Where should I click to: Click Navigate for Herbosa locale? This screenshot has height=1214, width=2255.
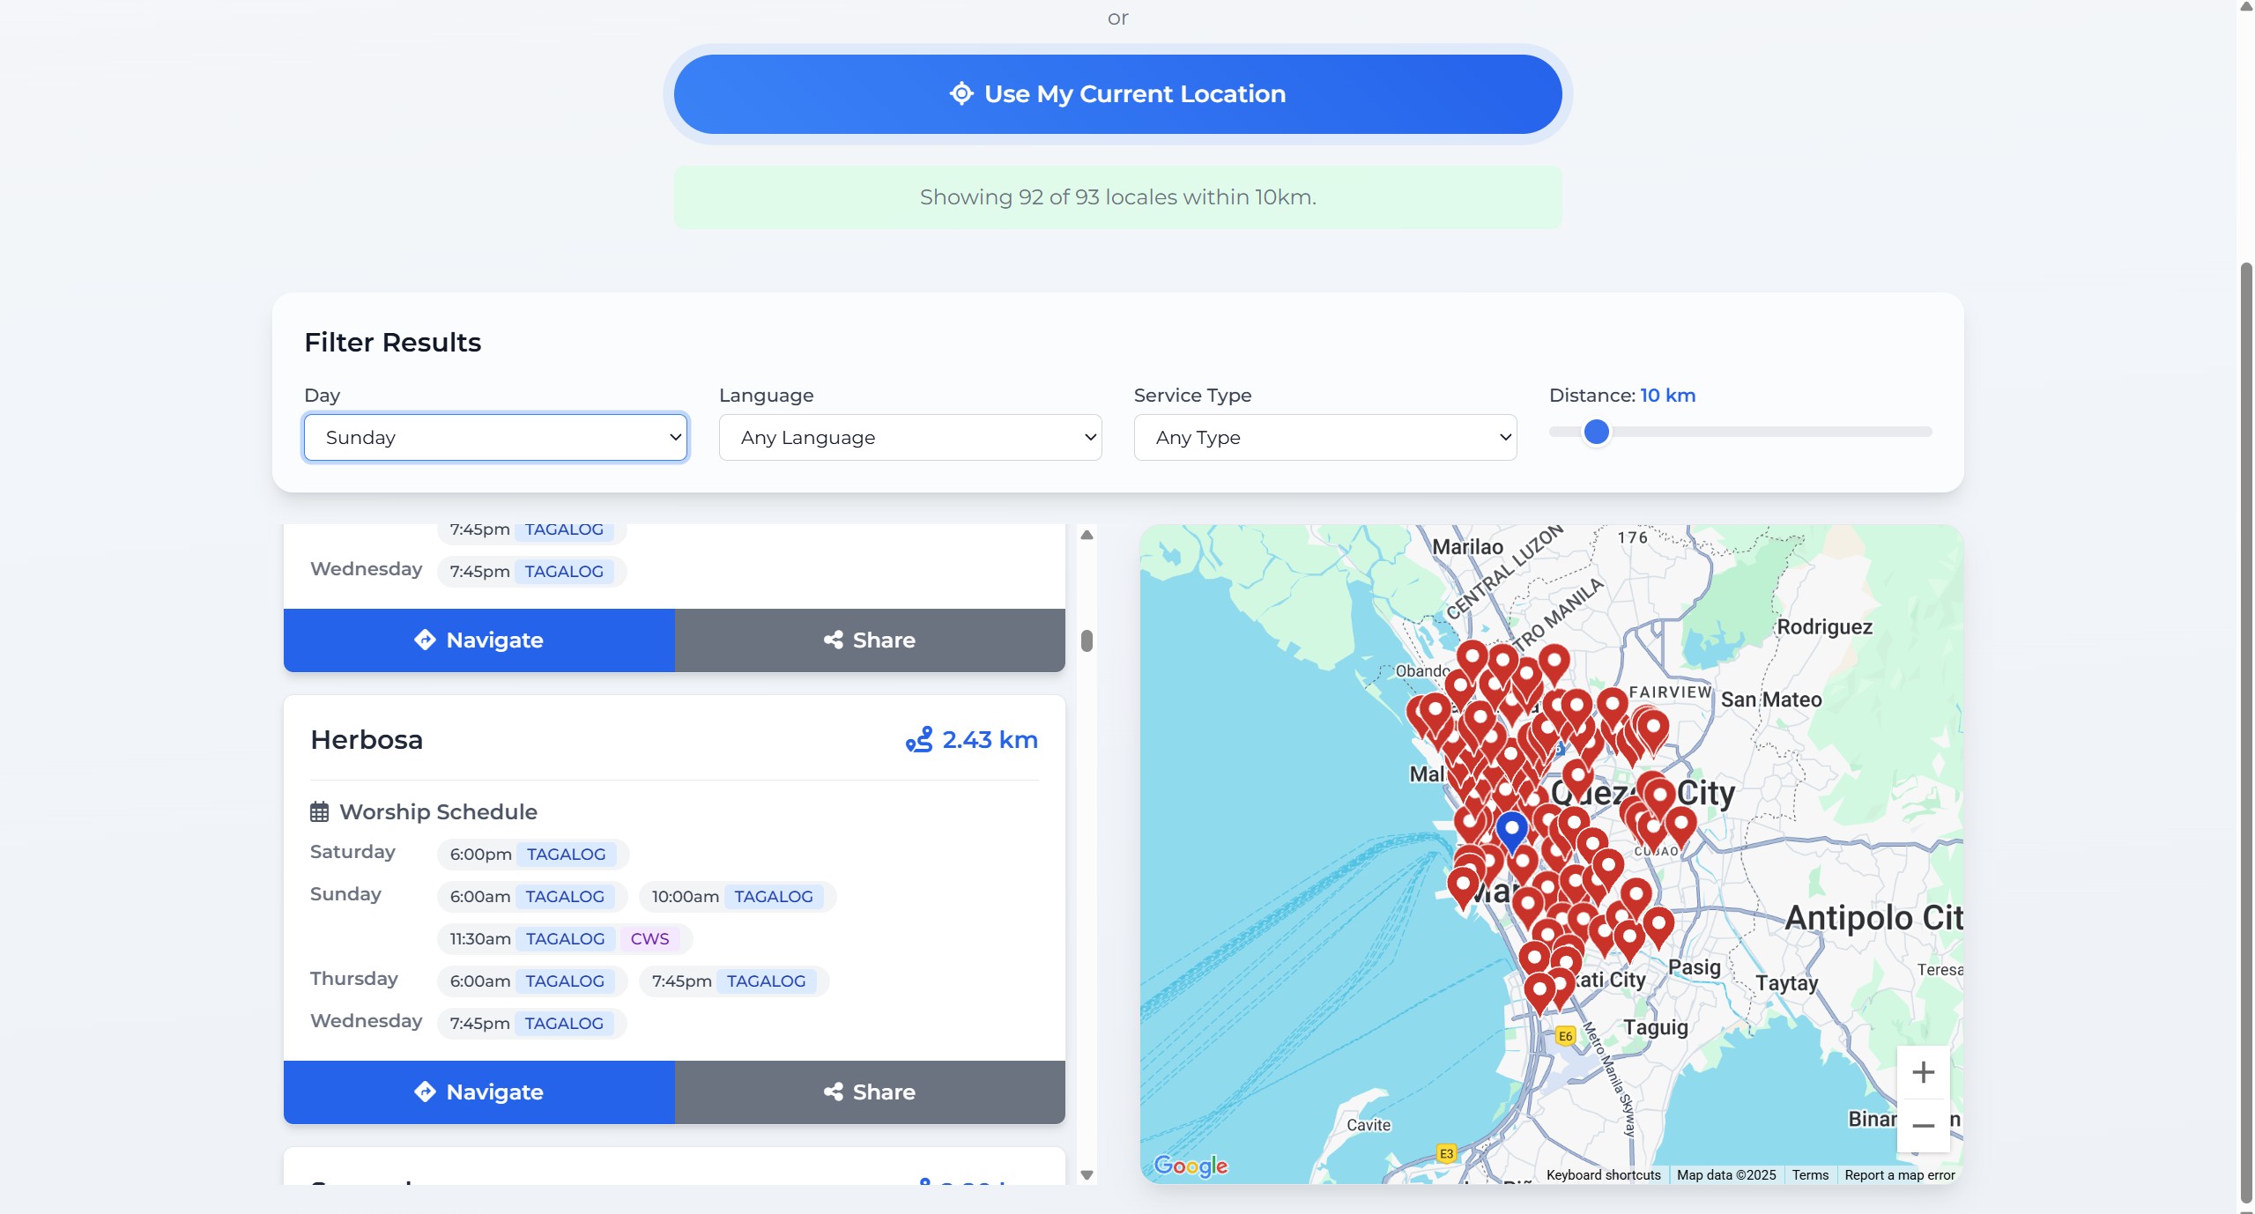[478, 1092]
